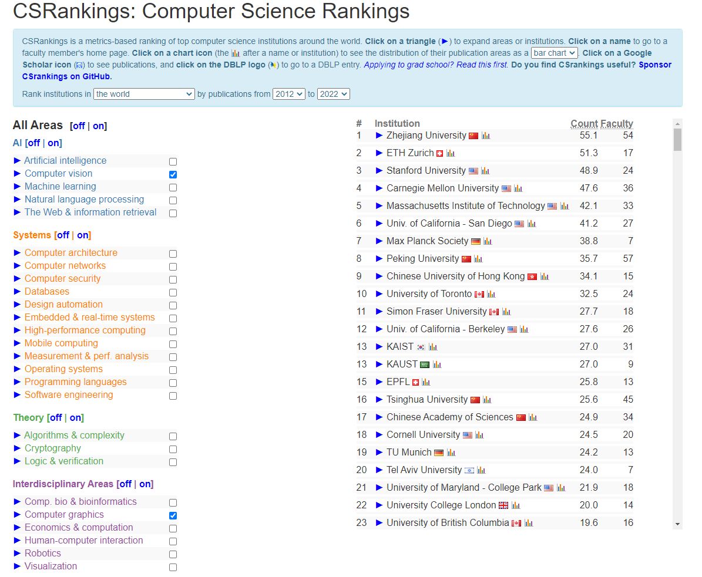Screen dimensions: 702x577
Task: Open Cornell University chart icon
Action: (x=479, y=435)
